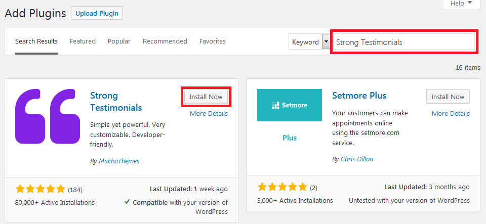Go to the Favorites tab
The width and height of the screenshot is (486, 224).
213,41
